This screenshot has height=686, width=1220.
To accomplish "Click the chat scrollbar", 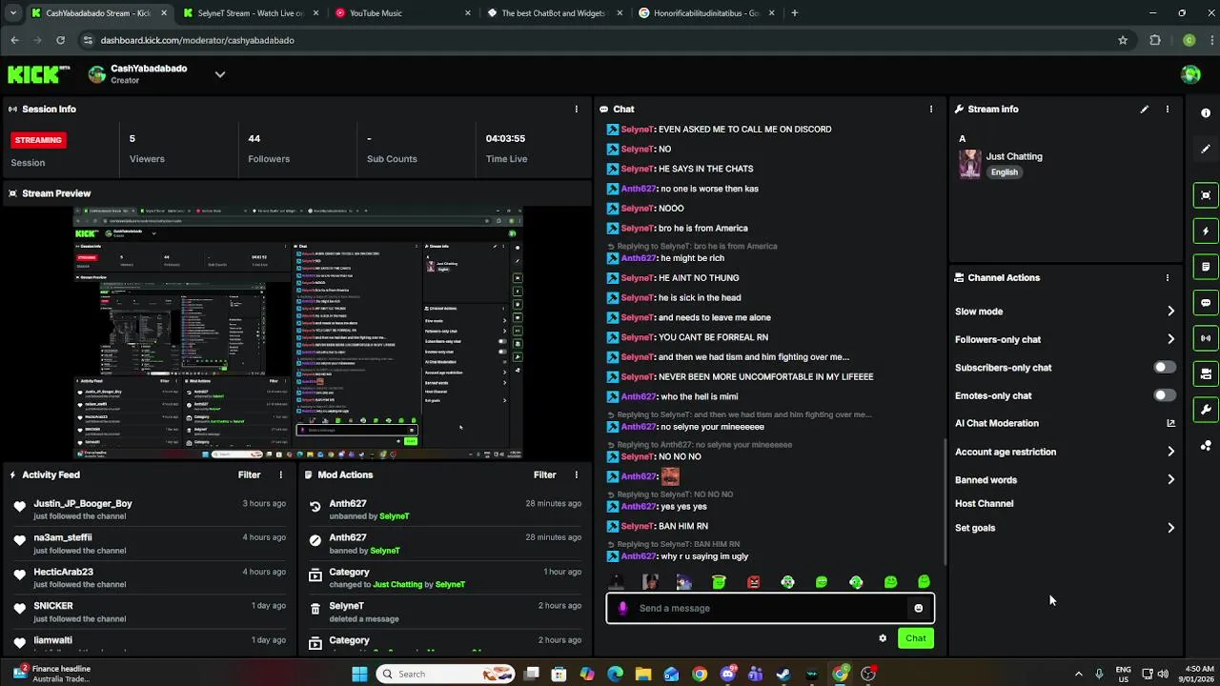I will coord(945,501).
